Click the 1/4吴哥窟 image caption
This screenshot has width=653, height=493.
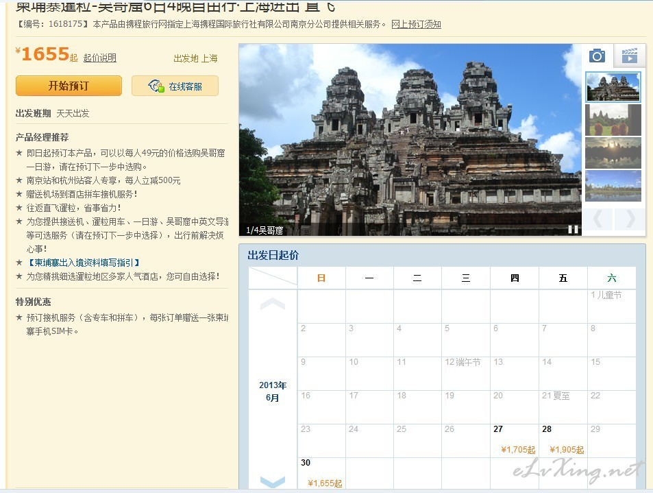(264, 230)
